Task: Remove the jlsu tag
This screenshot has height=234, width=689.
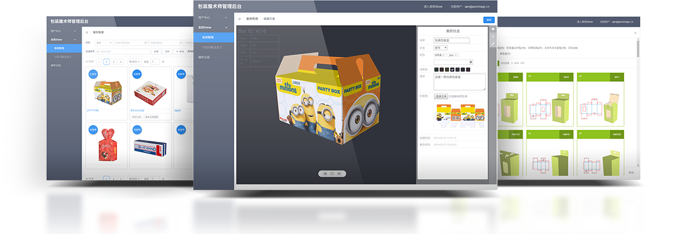Action: click(457, 55)
